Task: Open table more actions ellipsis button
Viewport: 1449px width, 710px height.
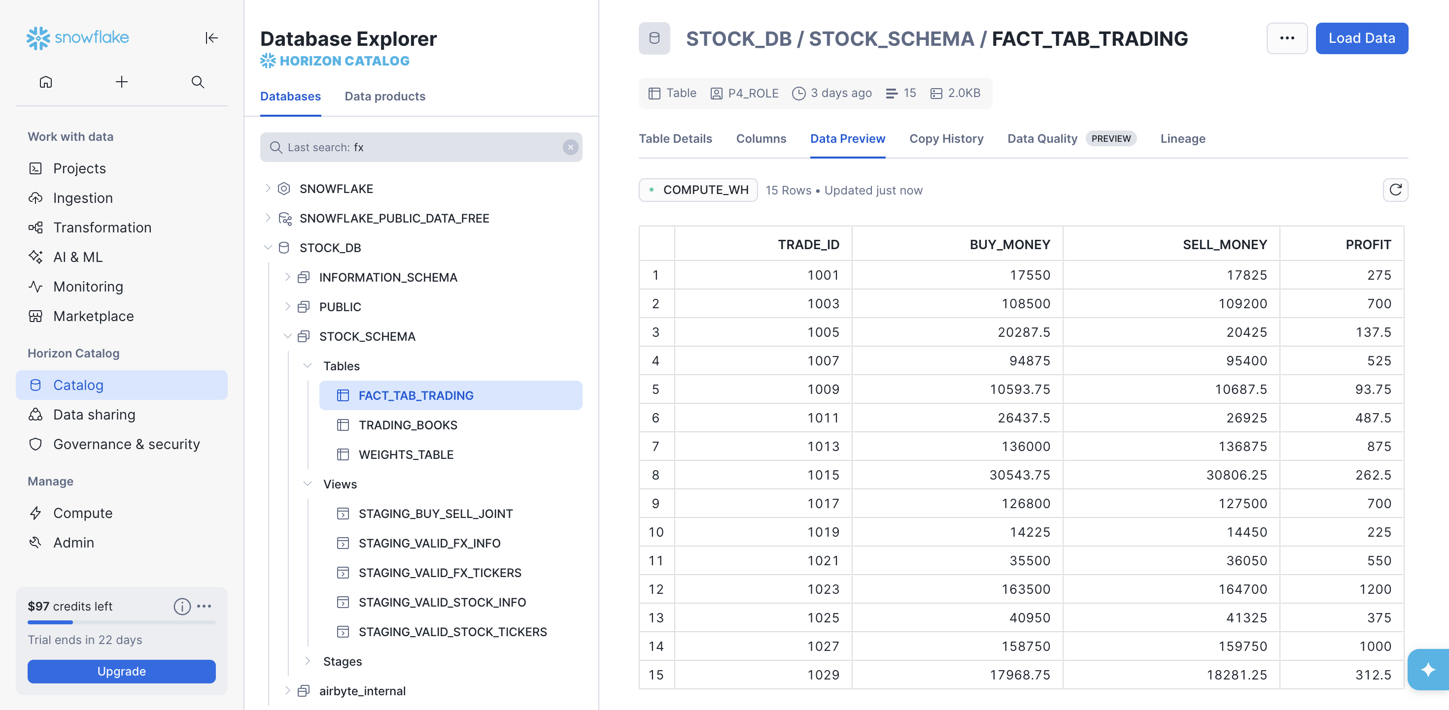Action: [x=1287, y=38]
